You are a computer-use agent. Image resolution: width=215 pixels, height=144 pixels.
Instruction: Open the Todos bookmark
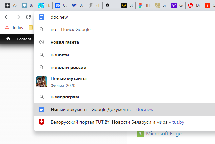tap(14, 28)
